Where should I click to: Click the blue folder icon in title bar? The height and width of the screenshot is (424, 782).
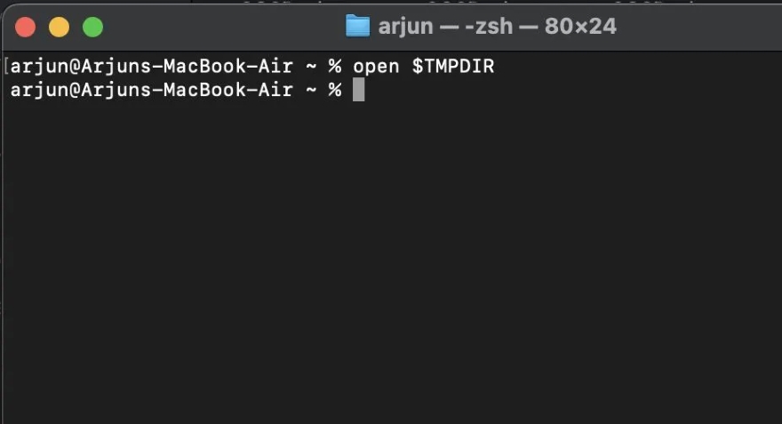[357, 26]
